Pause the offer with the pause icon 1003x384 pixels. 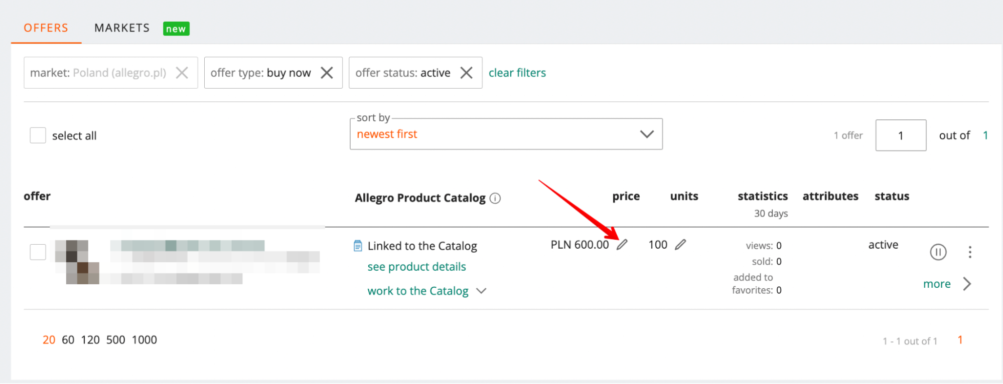click(938, 252)
